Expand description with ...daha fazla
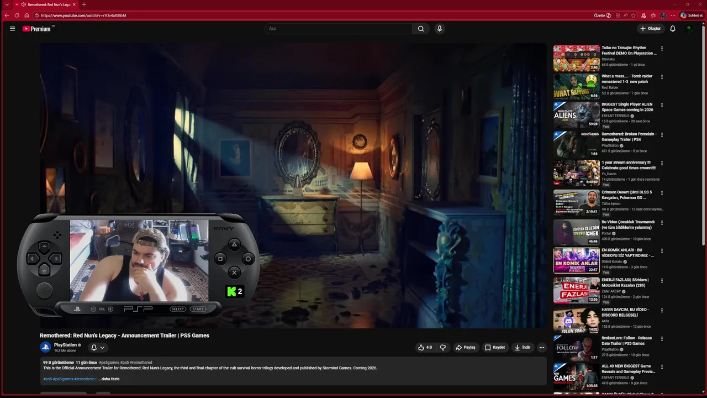The height and width of the screenshot is (398, 707). pyautogui.click(x=109, y=379)
